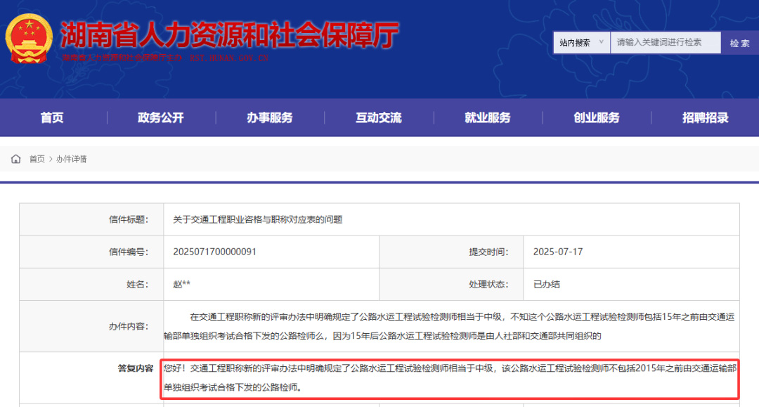Click the 办件详情 breadcrumb text
The width and height of the screenshot is (759, 407).
pos(72,159)
